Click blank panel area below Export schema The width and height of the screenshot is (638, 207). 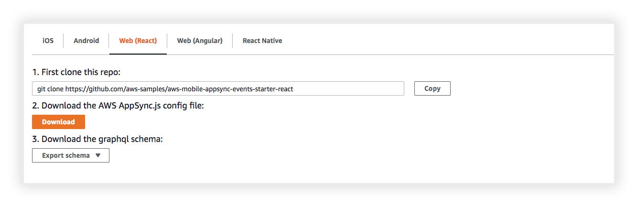coord(287,173)
